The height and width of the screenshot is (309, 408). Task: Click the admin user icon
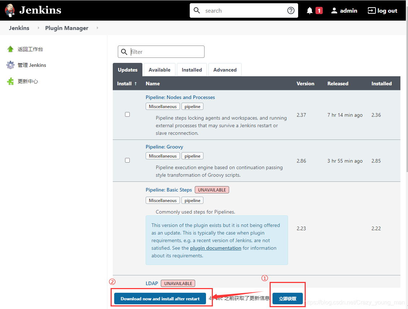(x=334, y=11)
